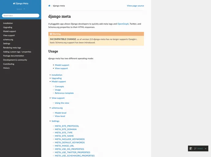
Task: Click Model support link under Usage
Action: click(x=62, y=65)
